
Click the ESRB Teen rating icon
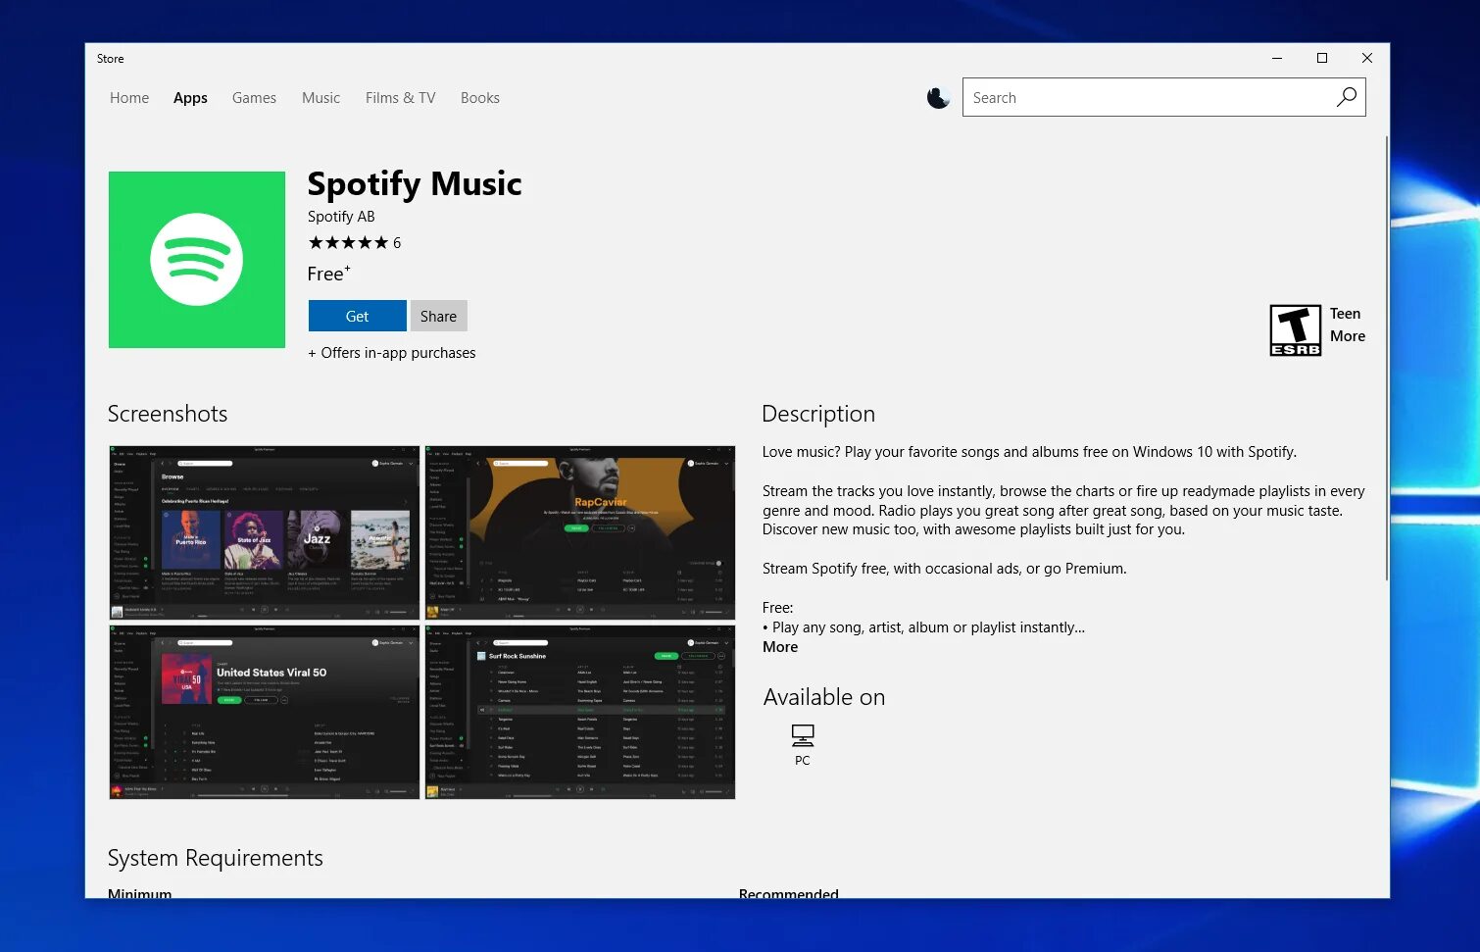[1295, 329]
